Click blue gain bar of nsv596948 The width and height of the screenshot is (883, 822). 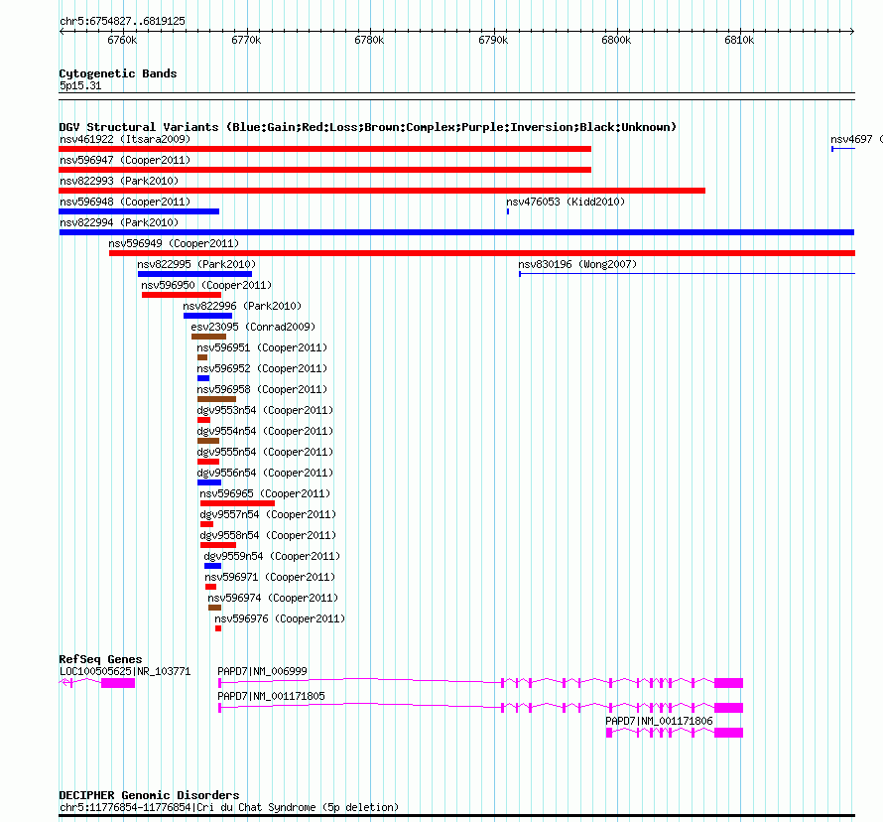(x=139, y=211)
